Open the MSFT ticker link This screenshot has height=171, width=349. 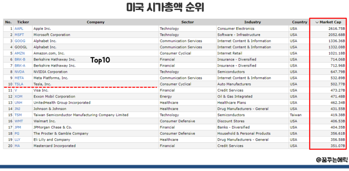(19, 35)
